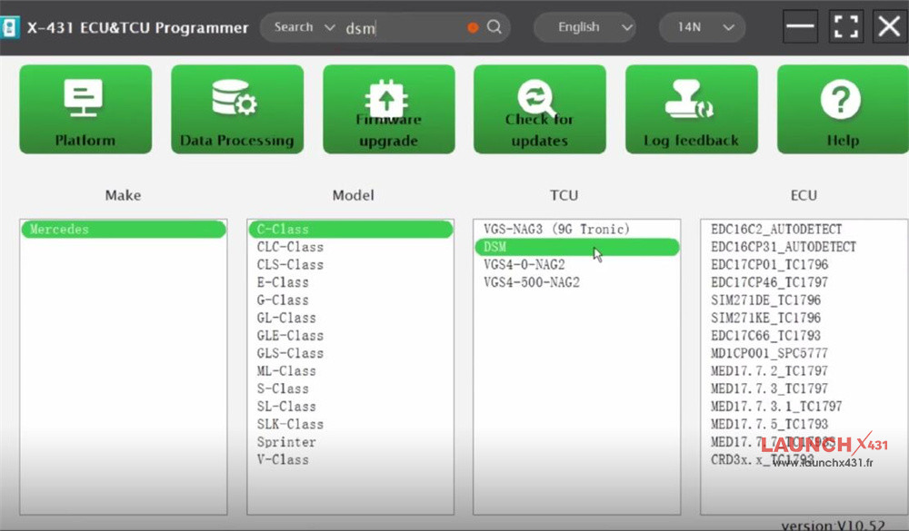909x531 pixels.
Task: Open the Platform tile
Action: click(85, 109)
